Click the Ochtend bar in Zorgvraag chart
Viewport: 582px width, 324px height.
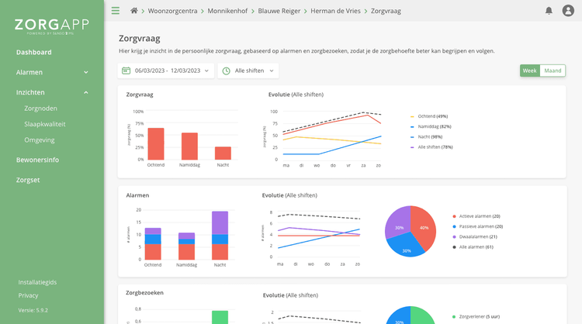pyautogui.click(x=156, y=144)
